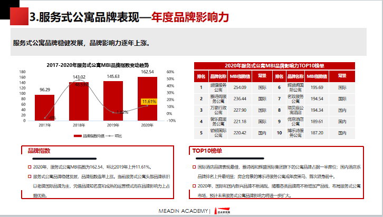Click the first 排名 column header
Screen dimensions: 383x217
[x=201, y=76]
